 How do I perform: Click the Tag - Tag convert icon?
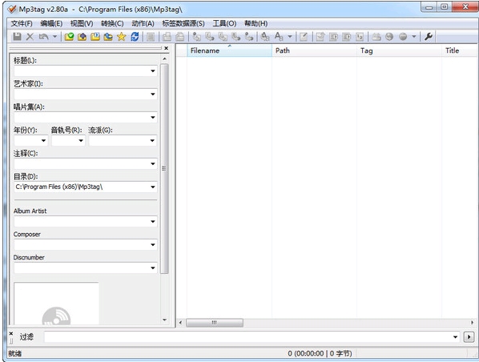[249, 37]
